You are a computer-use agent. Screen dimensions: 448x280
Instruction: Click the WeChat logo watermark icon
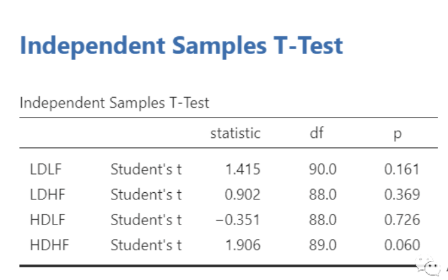tap(430, 267)
